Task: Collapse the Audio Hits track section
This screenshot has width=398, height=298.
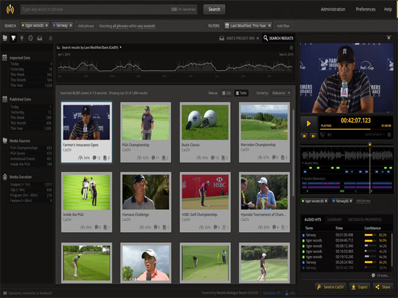Action: (310, 163)
